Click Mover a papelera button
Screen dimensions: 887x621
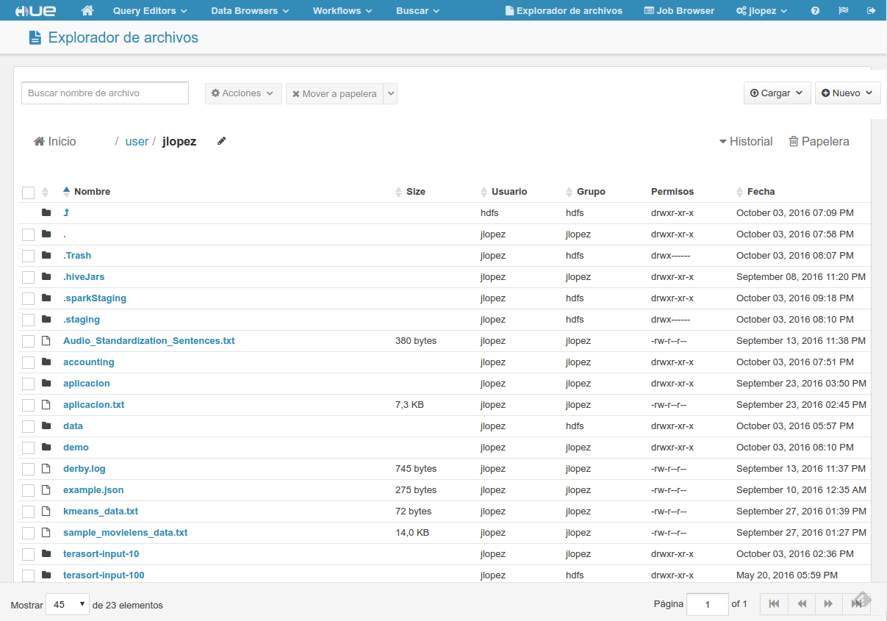(334, 93)
